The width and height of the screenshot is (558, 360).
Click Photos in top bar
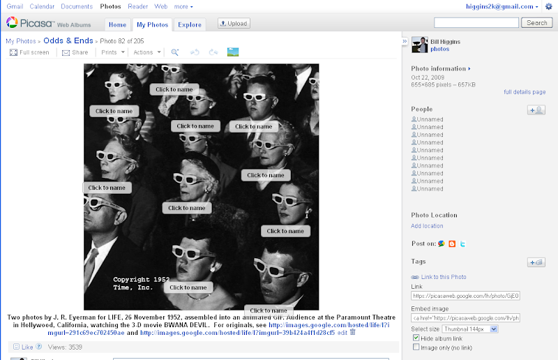pyautogui.click(x=110, y=6)
